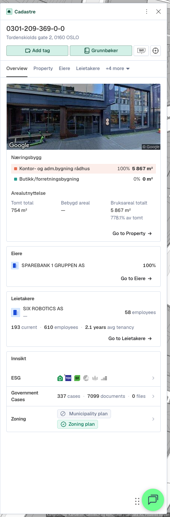Open the Google Street View thumbnail
Screen dimensions: 170x517
[84, 117]
